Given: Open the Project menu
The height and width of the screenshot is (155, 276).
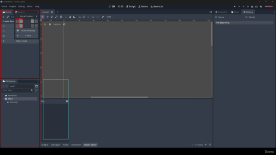Looking at the screenshot, I should [x=13, y=6].
